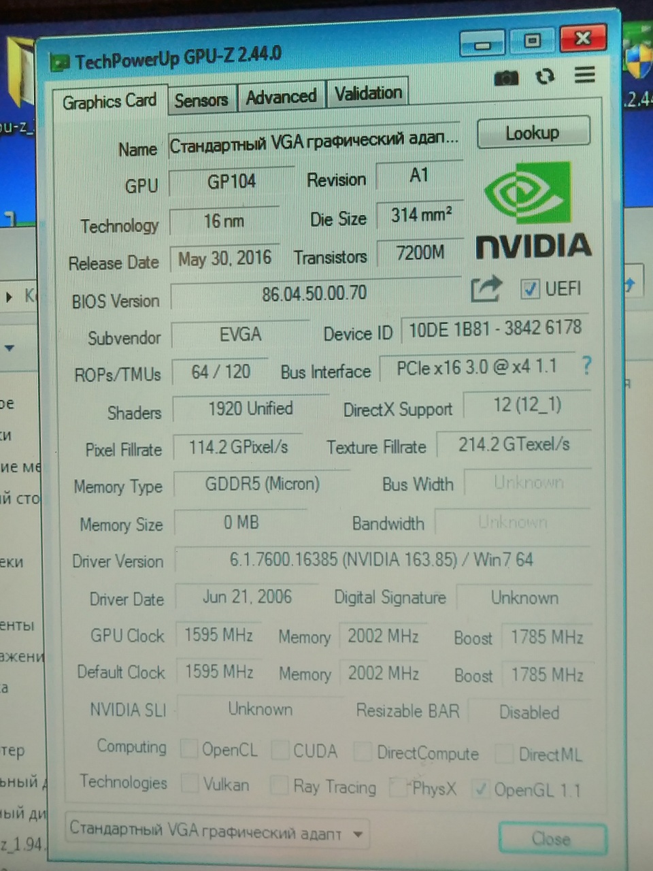Expand the tree arrow in background window
Screen dimensions: 653x871
[8, 297]
